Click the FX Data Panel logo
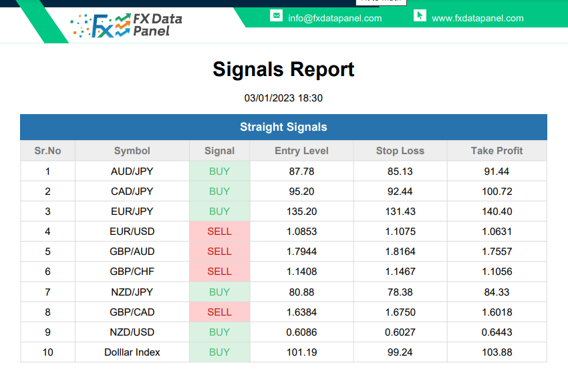Image resolution: width=568 pixels, height=387 pixels. (126, 25)
